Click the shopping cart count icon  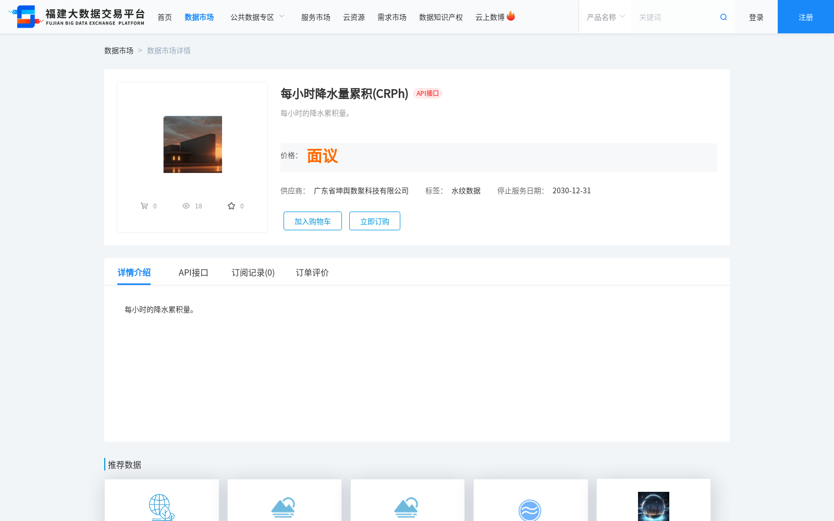coord(144,206)
